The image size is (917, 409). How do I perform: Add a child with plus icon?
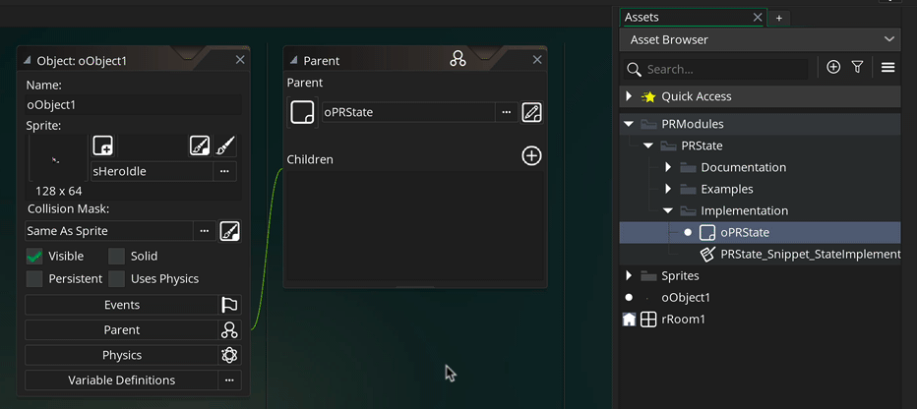coord(531,155)
